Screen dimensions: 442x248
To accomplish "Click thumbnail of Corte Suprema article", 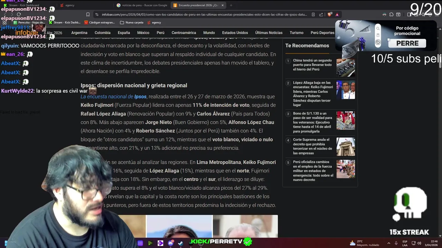I will pyautogui.click(x=346, y=147).
